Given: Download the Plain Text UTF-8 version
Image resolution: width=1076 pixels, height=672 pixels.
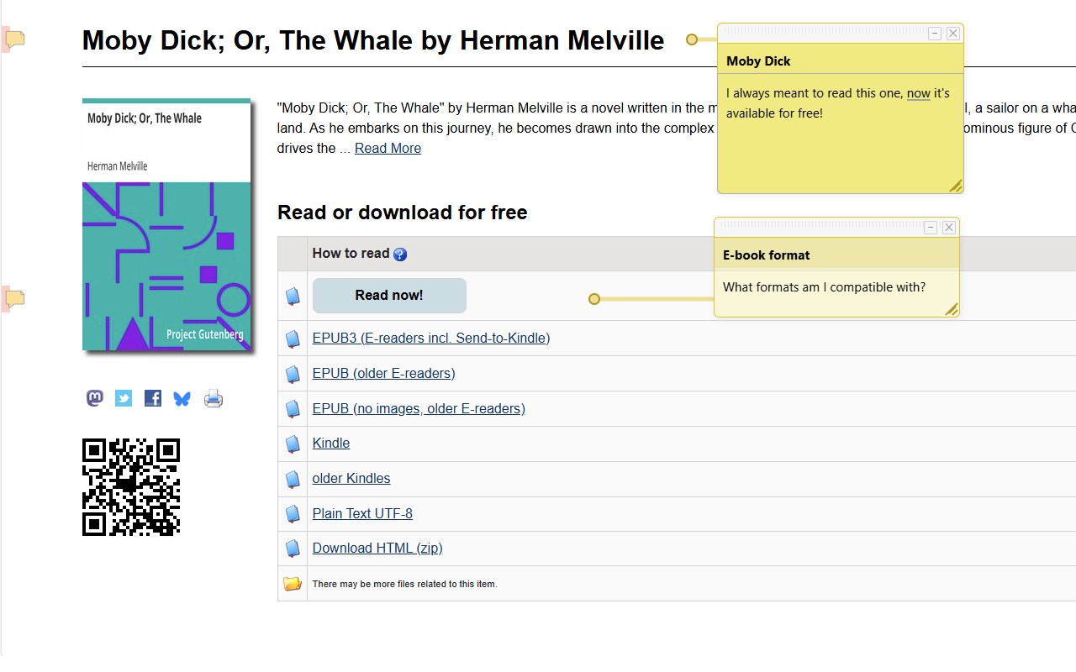Looking at the screenshot, I should (x=362, y=514).
